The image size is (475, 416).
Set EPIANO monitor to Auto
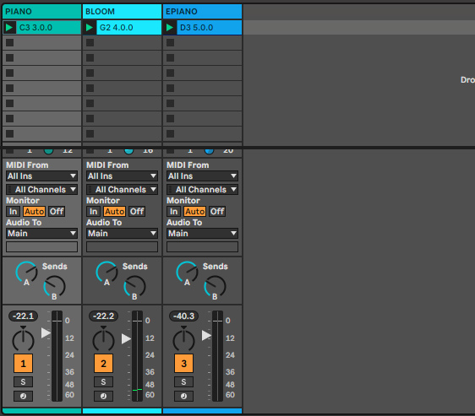(x=194, y=211)
